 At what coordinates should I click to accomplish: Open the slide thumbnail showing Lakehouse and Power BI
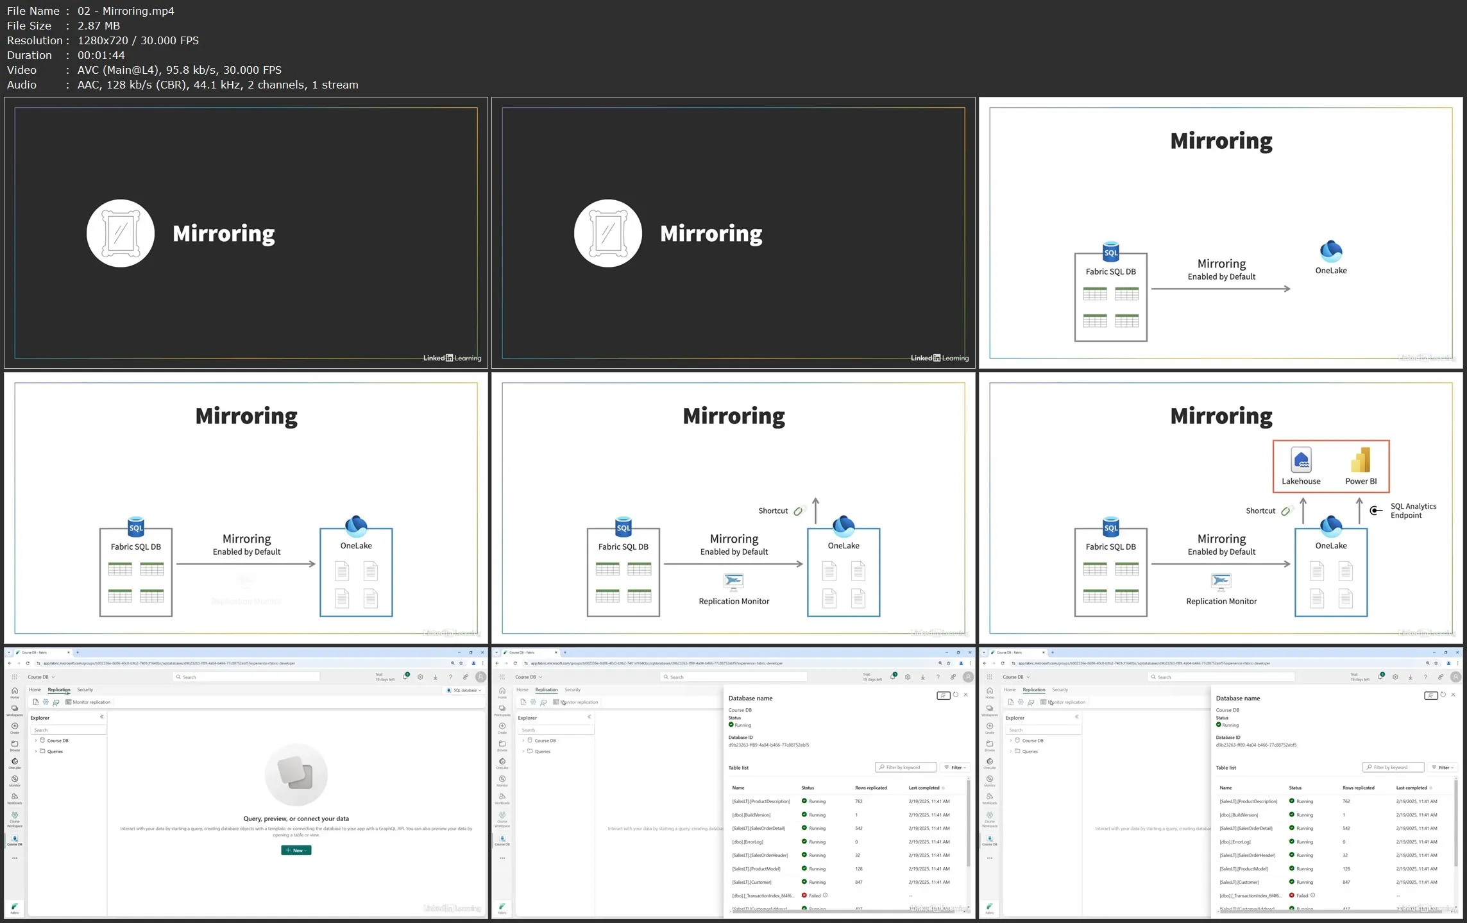click(1221, 508)
